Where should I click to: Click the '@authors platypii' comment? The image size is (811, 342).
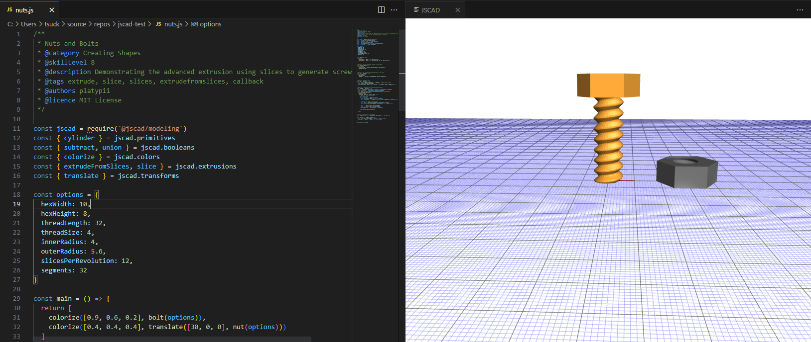77,90
